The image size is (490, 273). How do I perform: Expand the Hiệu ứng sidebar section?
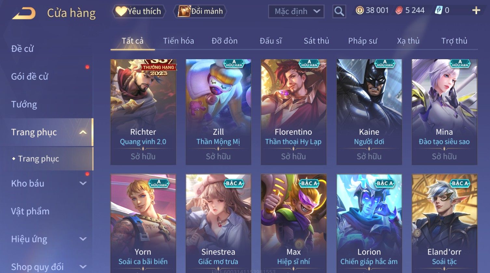coord(83,239)
